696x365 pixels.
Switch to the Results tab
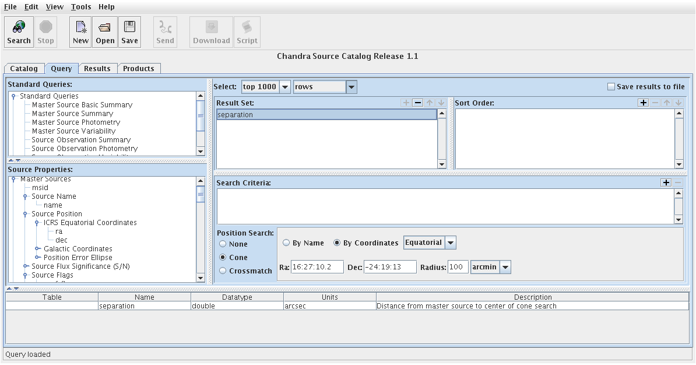coord(97,68)
